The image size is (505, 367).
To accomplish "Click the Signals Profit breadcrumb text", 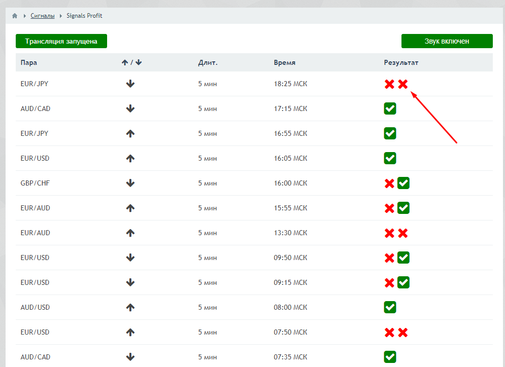I will 84,16.
